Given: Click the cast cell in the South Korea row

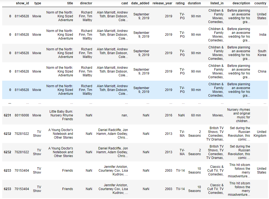Looking at the screenshot, I should pyautogui.click(x=112, y=53).
